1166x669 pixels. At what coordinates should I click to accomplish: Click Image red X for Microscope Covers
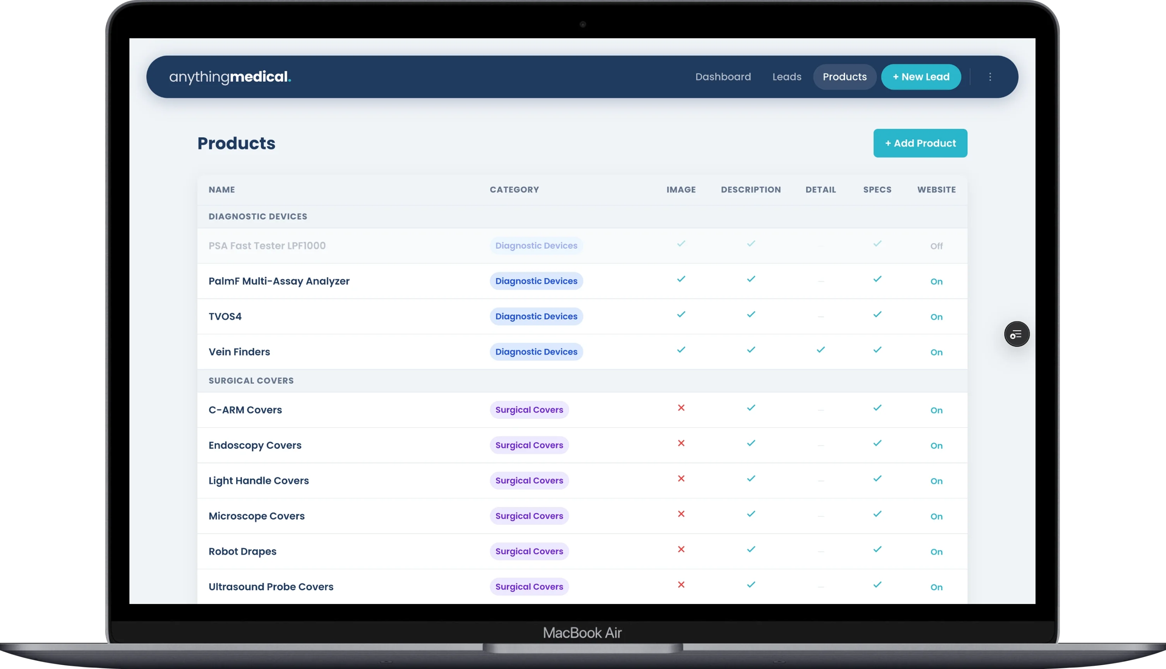[681, 514]
